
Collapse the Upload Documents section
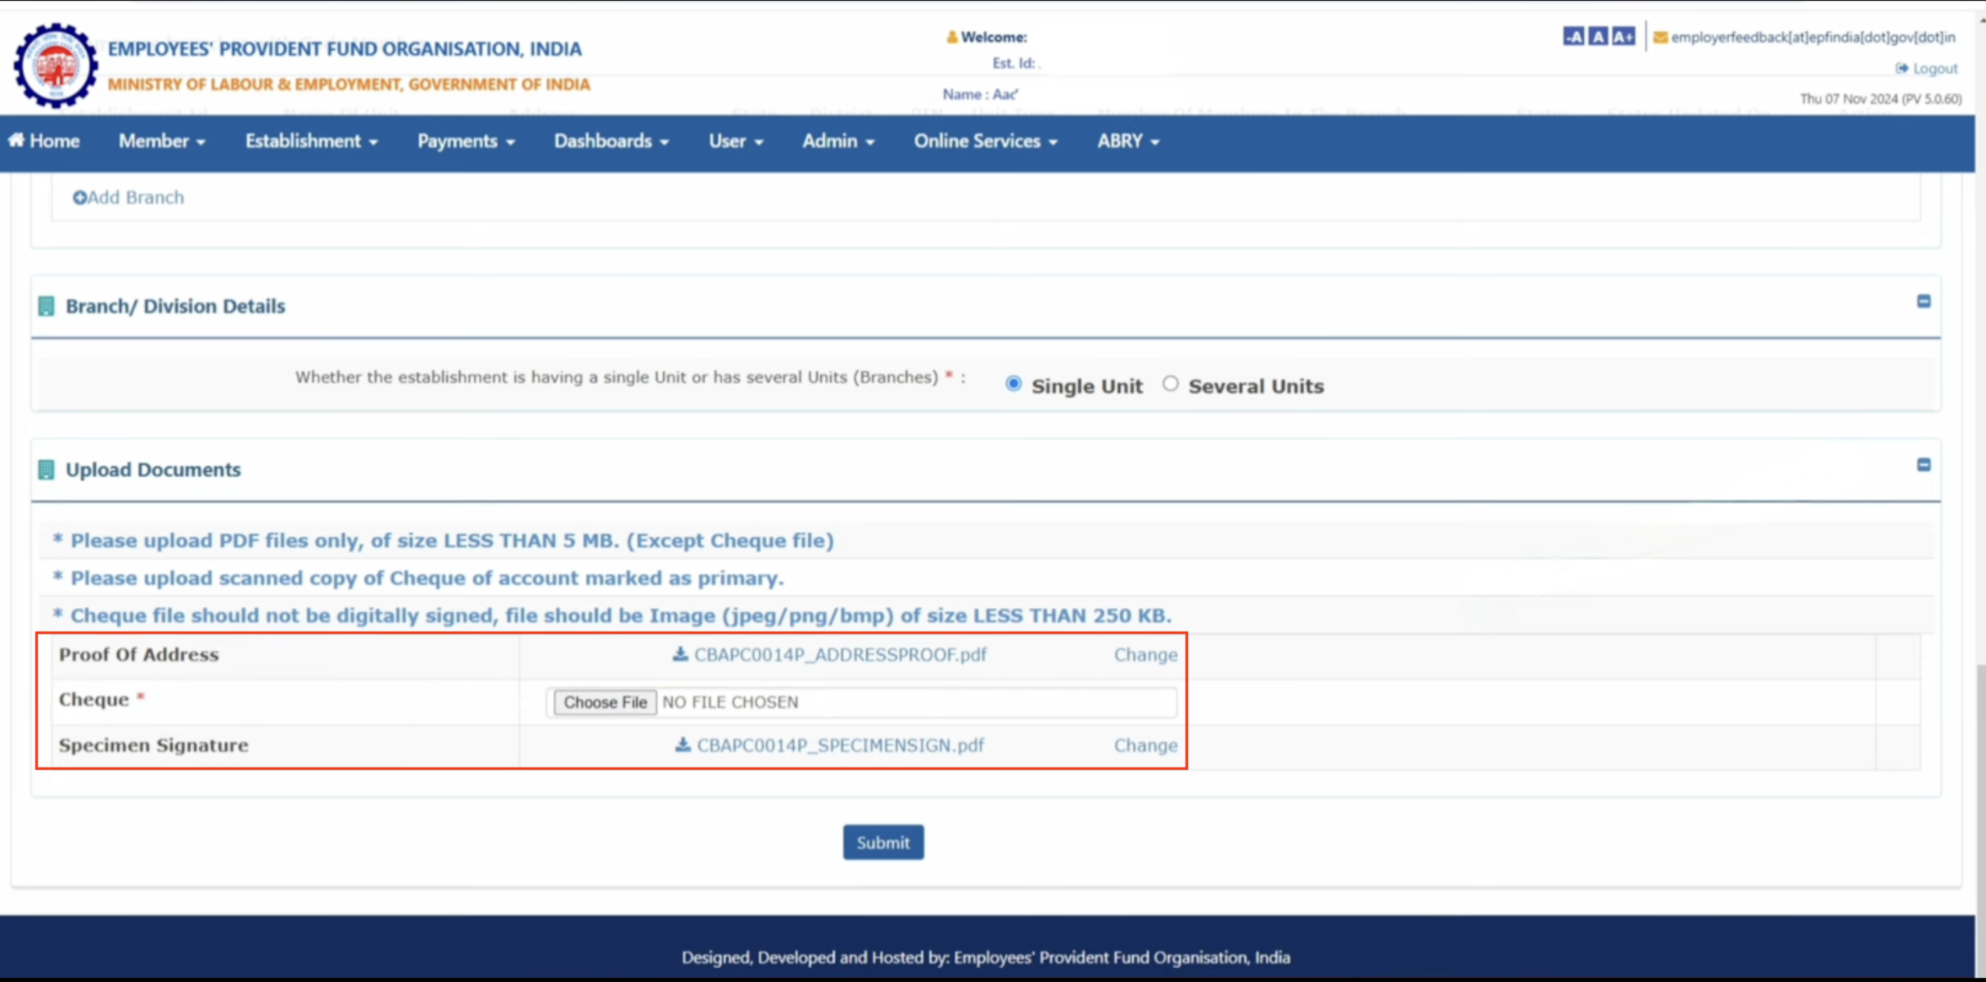(x=1924, y=465)
